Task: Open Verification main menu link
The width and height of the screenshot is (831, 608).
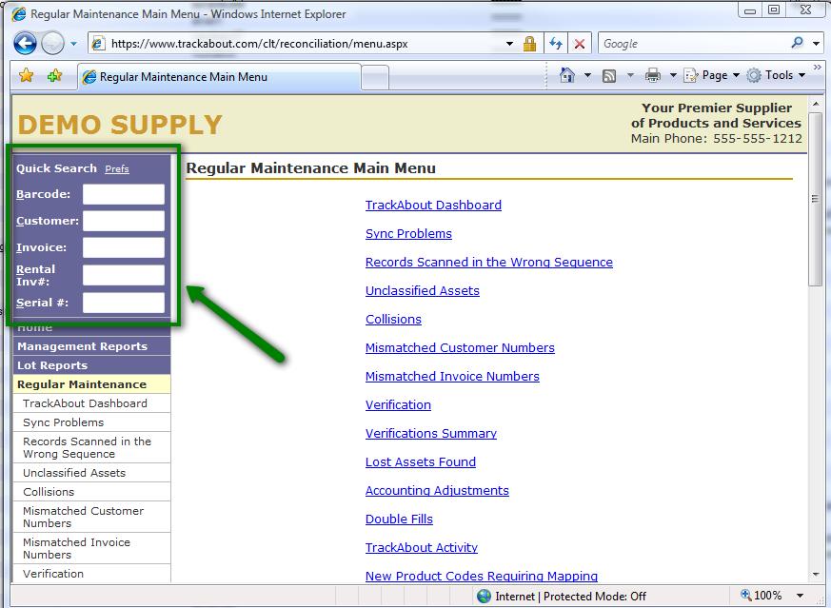Action: click(x=398, y=405)
